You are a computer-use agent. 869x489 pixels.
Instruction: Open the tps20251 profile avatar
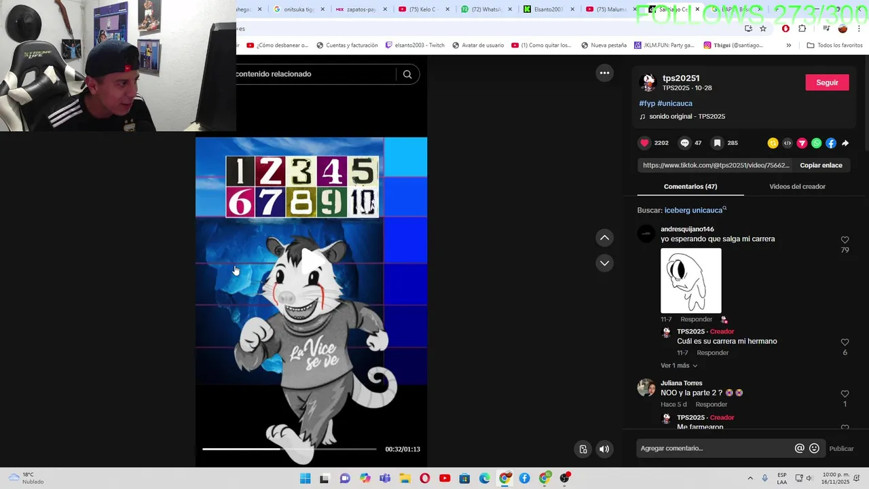(x=648, y=83)
